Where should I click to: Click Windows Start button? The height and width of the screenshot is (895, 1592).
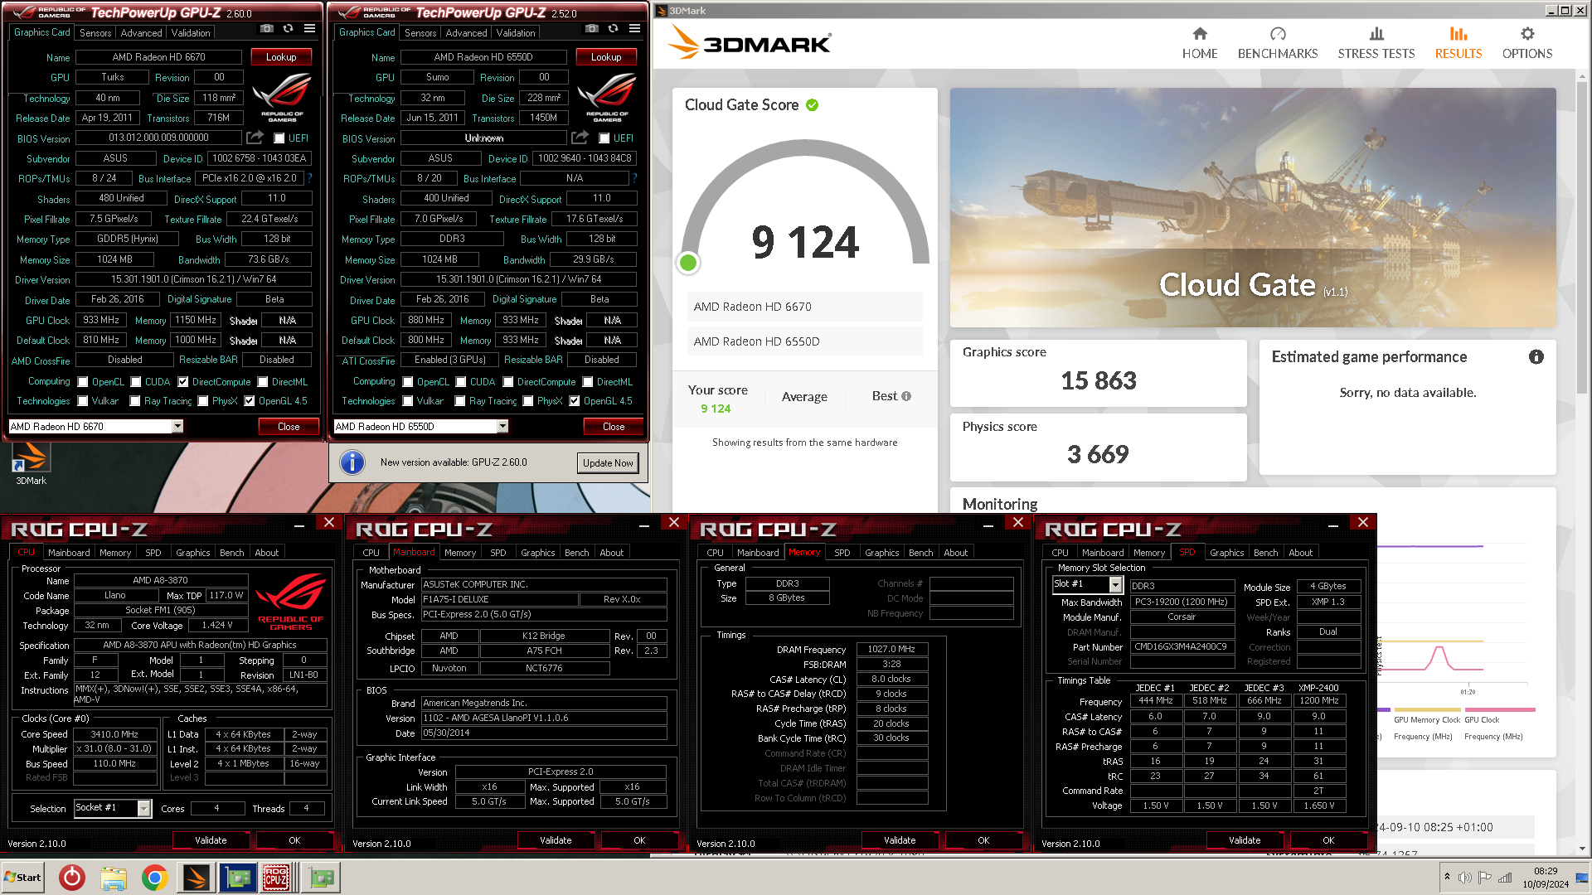(23, 878)
